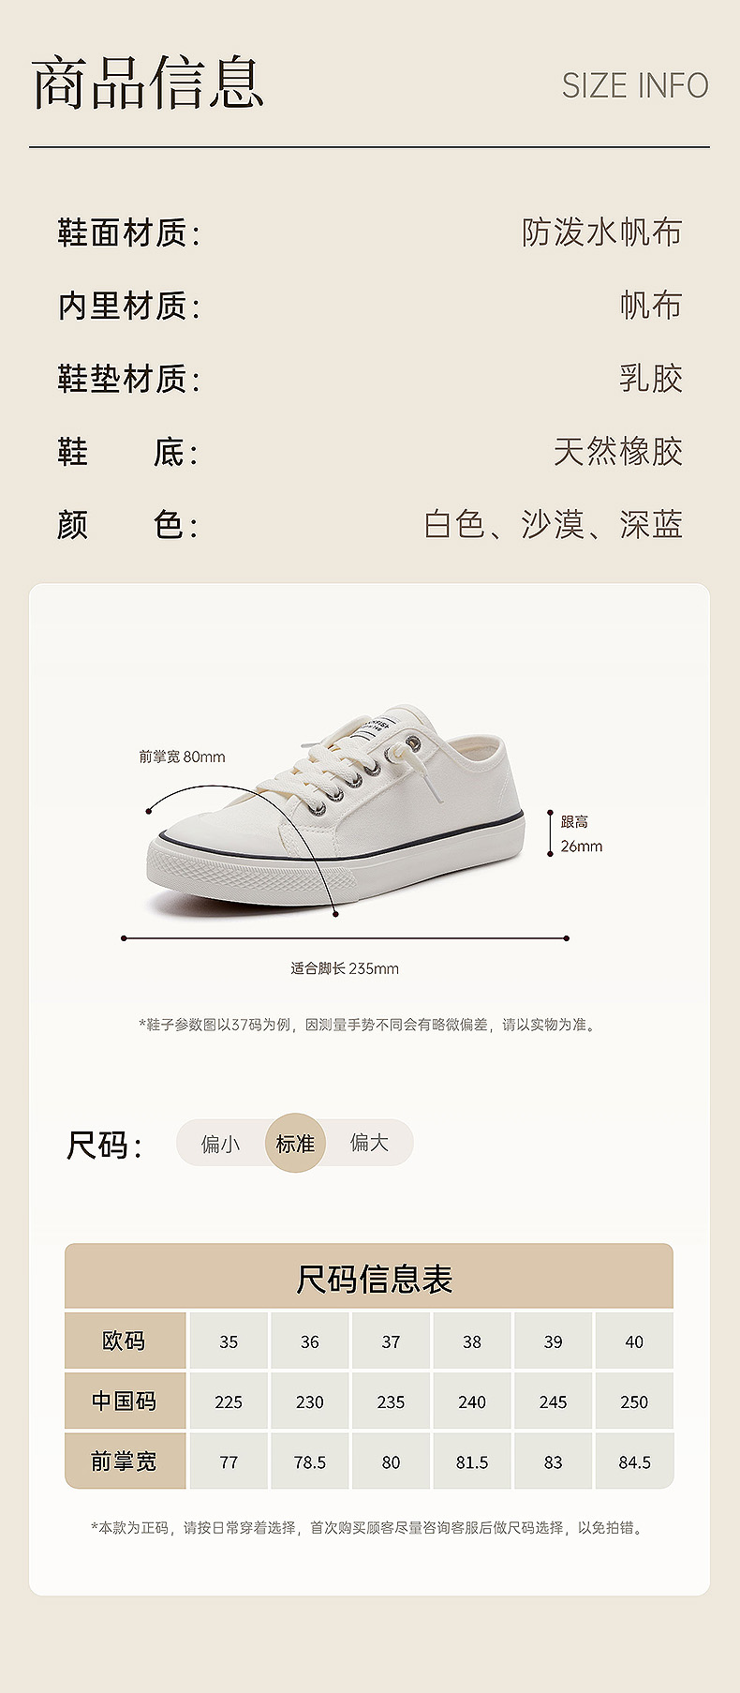The image size is (740, 1693).
Task: Click the 中国码 row label
Action: pyautogui.click(x=125, y=1401)
